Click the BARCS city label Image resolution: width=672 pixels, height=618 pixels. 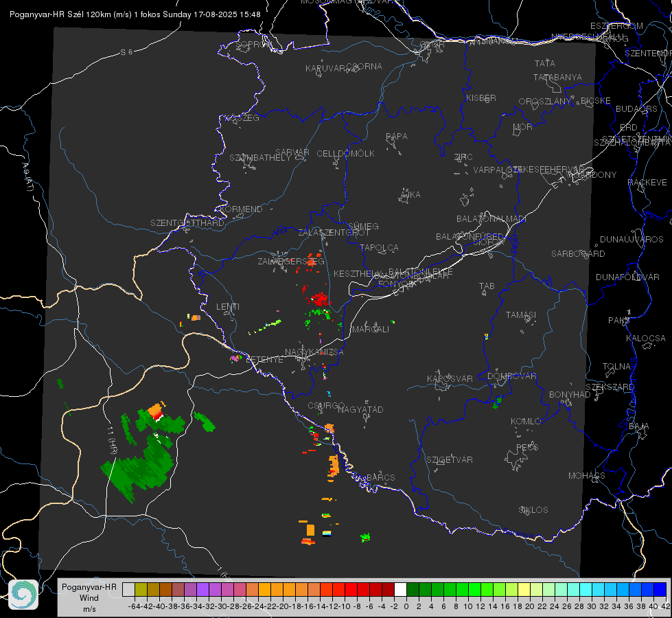[380, 477]
